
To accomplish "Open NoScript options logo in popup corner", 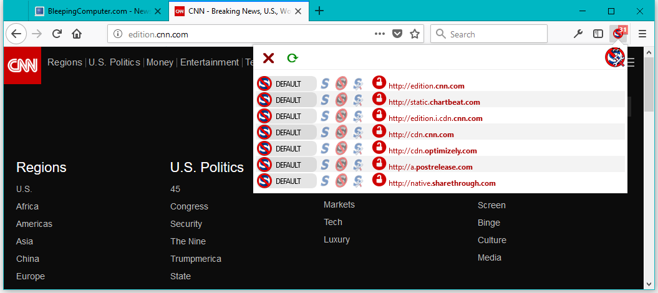I will click(615, 57).
